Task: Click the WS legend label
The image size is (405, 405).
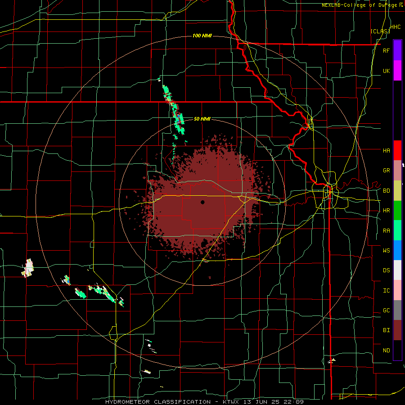Action: pyautogui.click(x=386, y=251)
